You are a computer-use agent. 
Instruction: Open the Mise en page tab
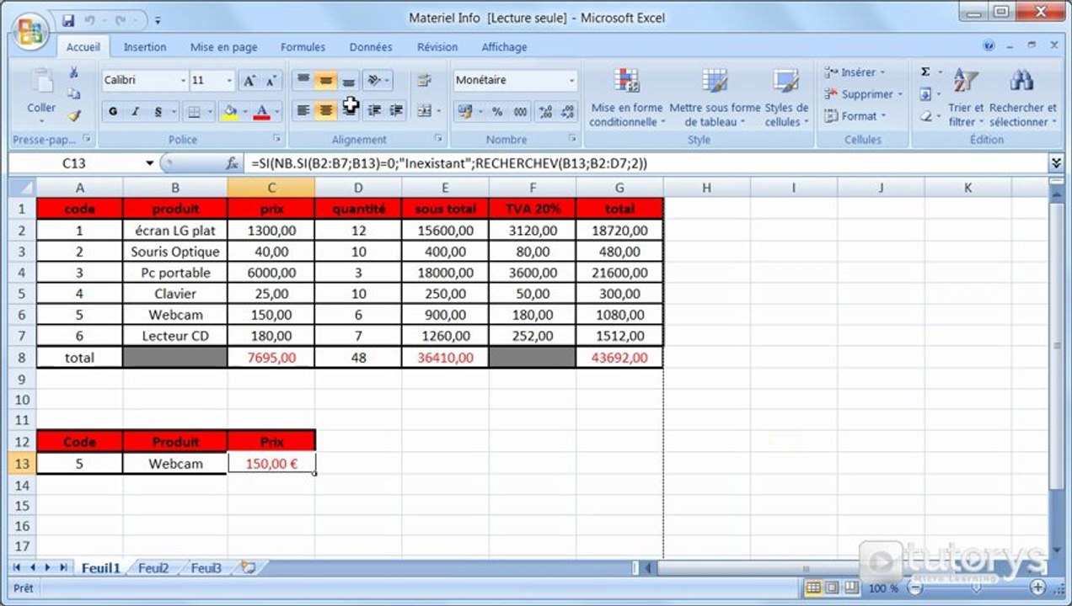click(x=223, y=47)
